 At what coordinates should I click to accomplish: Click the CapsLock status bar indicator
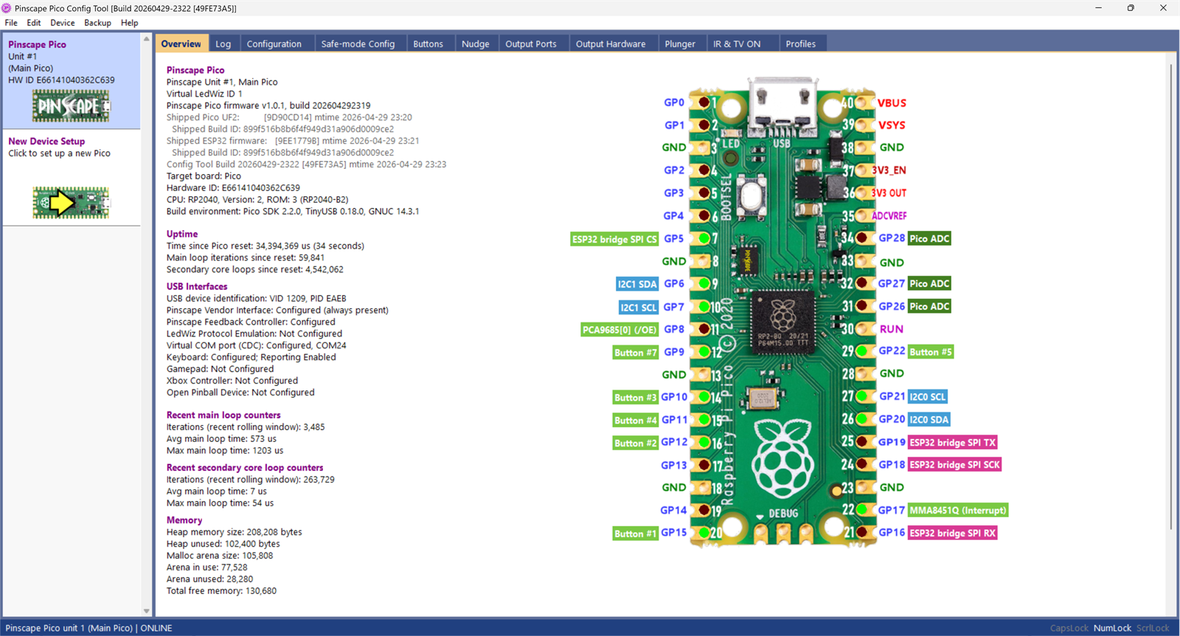pos(1069,628)
